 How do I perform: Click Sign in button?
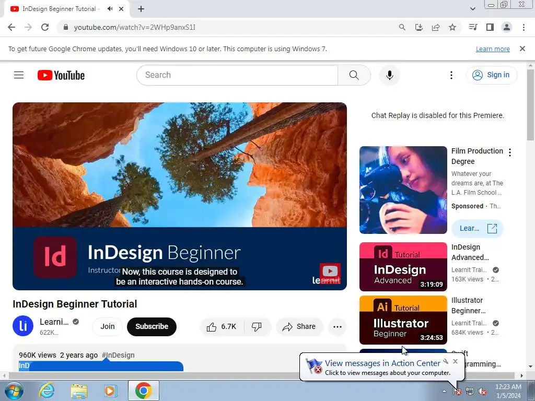(x=492, y=75)
